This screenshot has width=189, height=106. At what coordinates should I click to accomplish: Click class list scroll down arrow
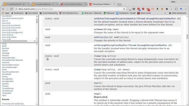37,104
